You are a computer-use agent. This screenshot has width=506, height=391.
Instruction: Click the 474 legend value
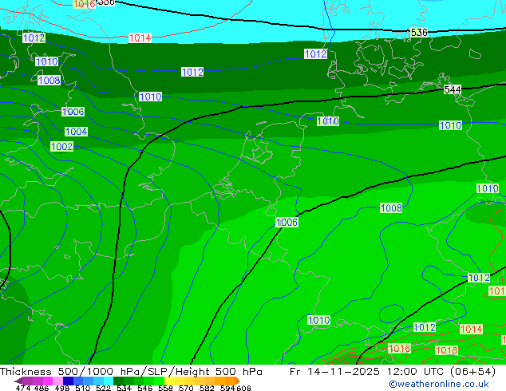click(23, 388)
